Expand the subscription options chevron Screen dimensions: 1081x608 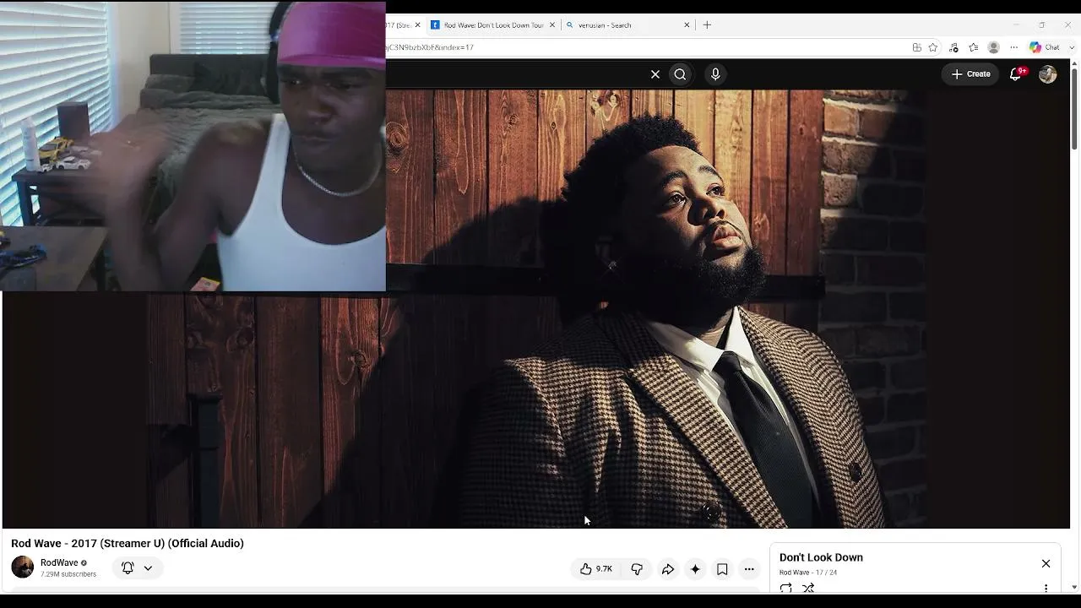click(x=148, y=568)
